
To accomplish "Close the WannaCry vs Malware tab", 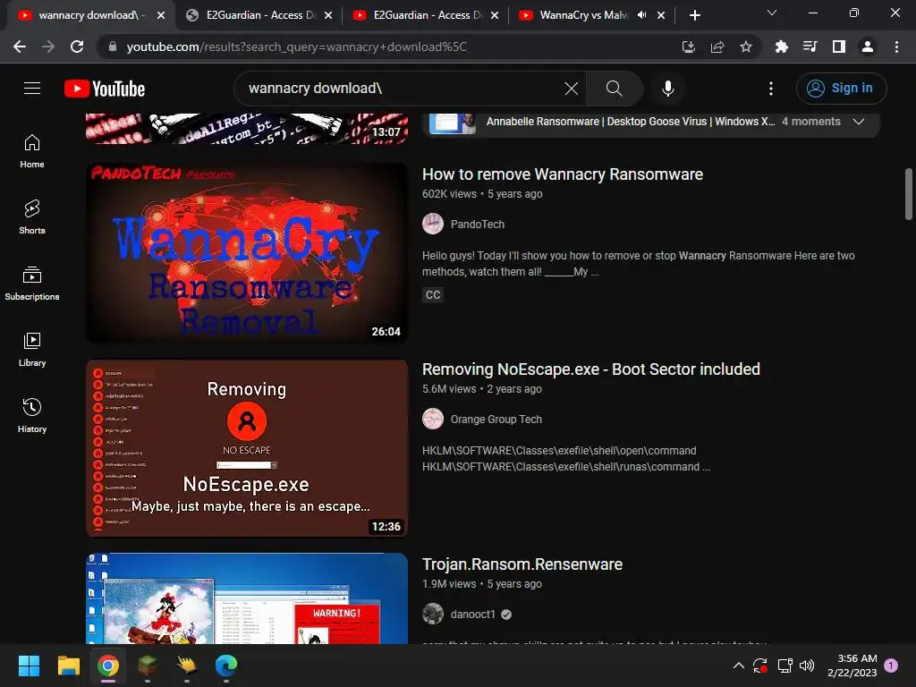I will [x=661, y=15].
